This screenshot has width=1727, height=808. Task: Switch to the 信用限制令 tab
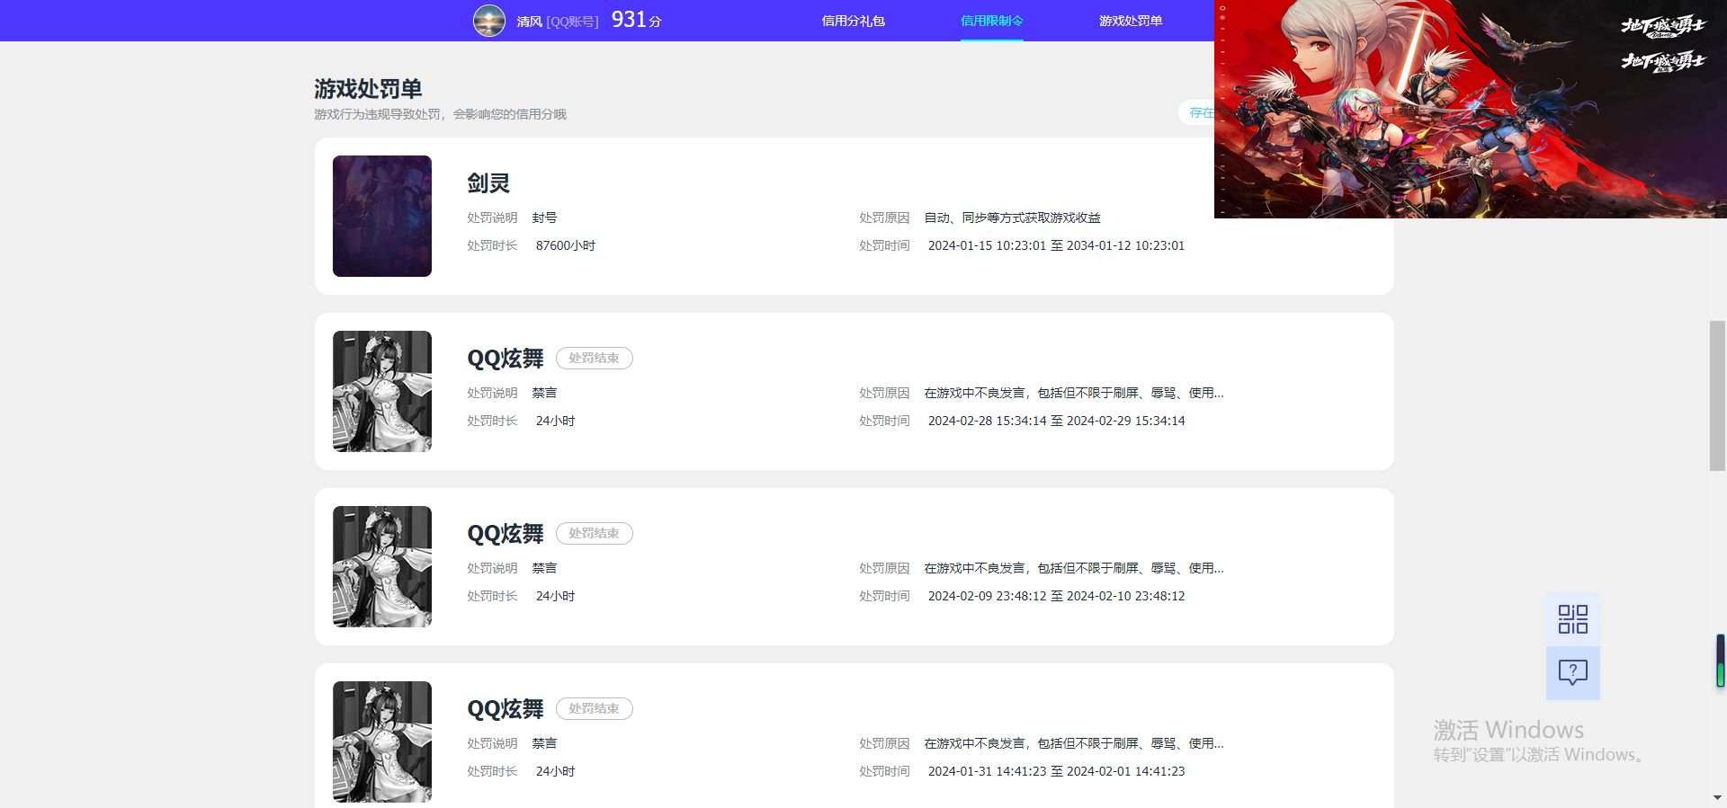click(x=991, y=21)
